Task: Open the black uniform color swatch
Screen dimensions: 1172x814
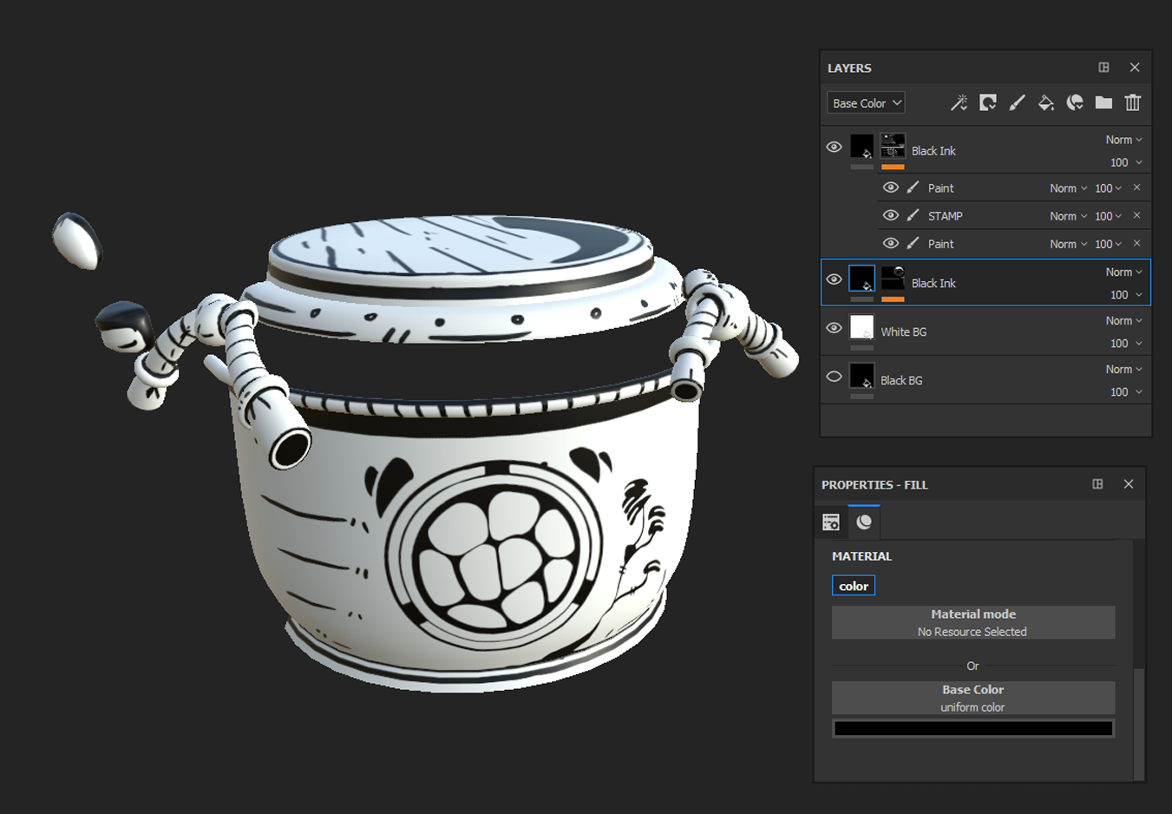Action: [972, 729]
